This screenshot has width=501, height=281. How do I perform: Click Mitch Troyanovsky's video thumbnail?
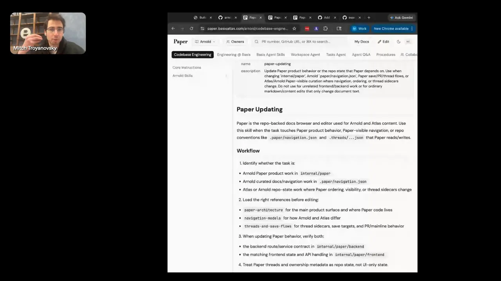pos(48,33)
